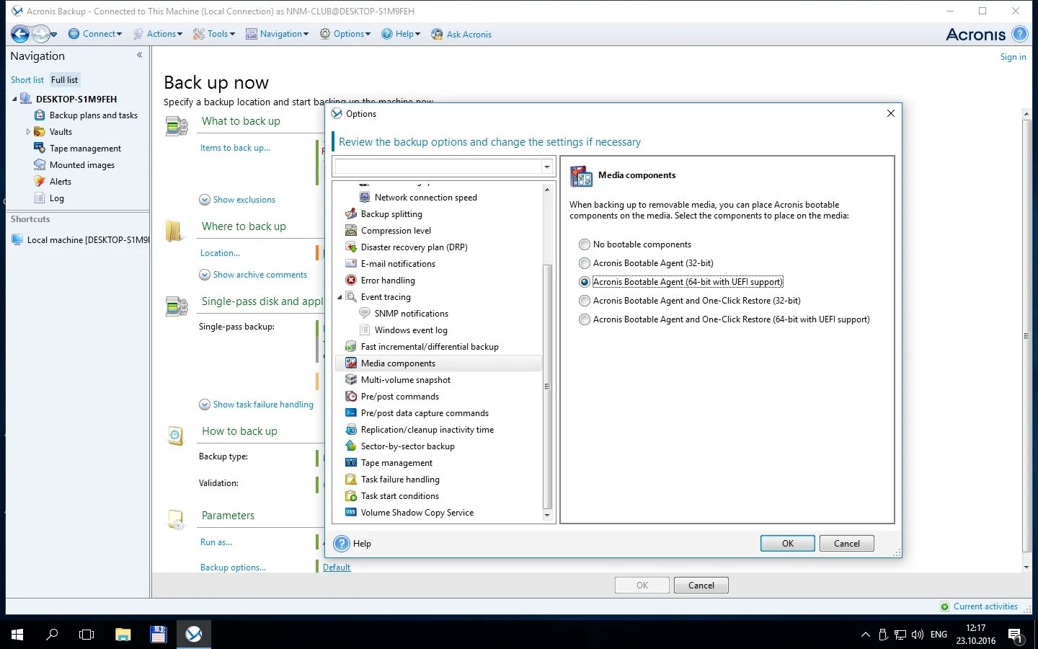Open Items to back up link

pos(235,148)
